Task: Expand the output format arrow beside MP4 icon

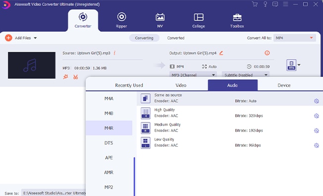Action: [299, 65]
